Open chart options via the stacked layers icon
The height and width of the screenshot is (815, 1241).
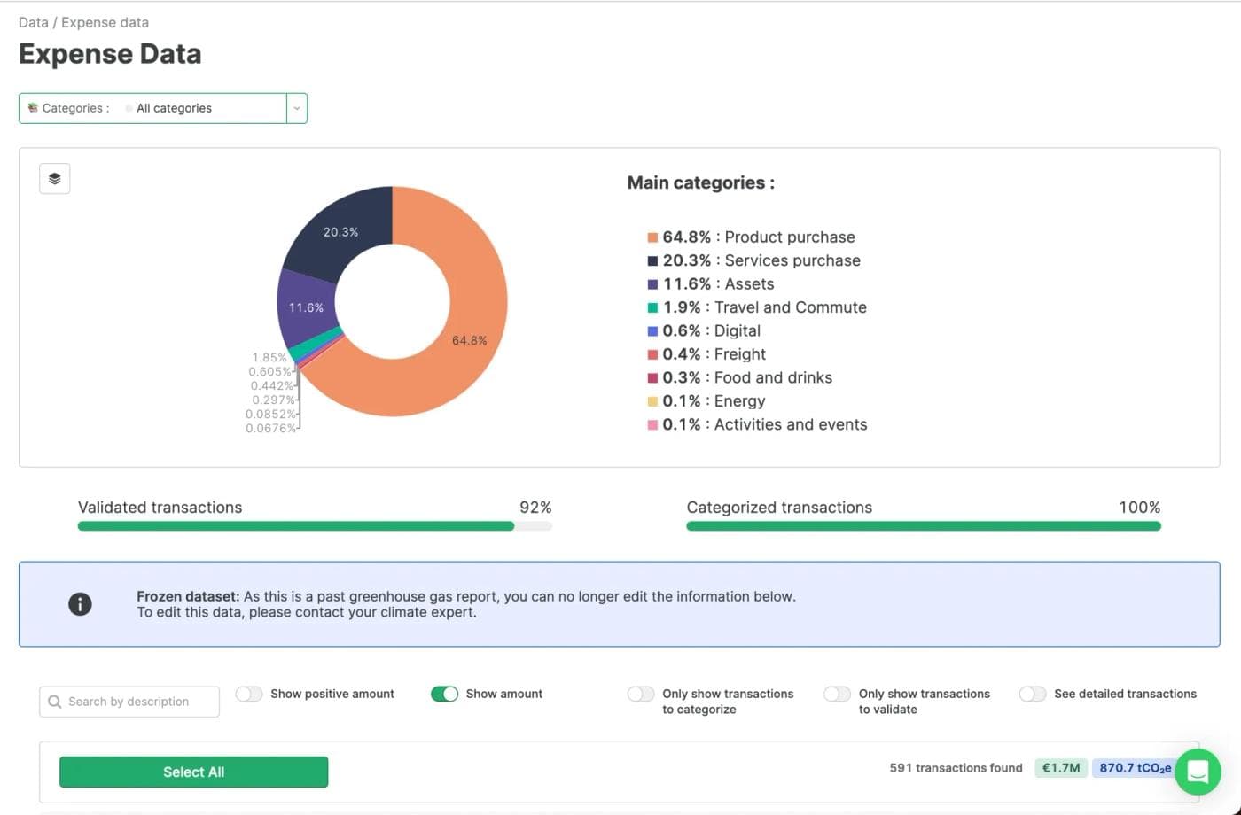pyautogui.click(x=54, y=178)
